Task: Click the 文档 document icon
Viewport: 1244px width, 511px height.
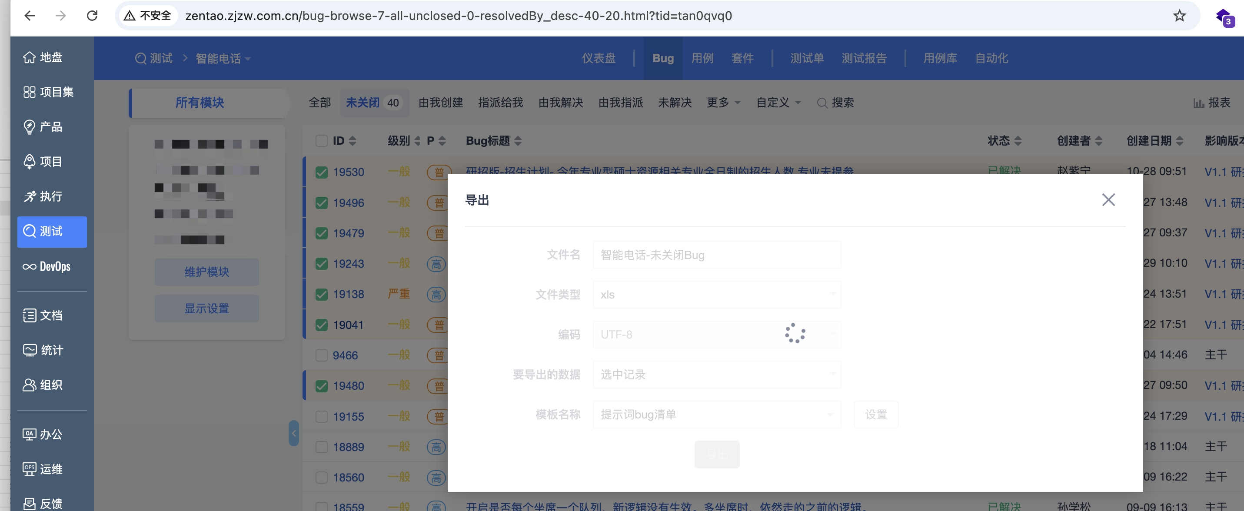Action: [29, 315]
